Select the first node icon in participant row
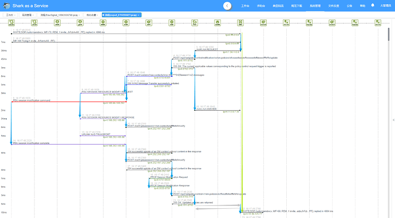The image size is (395, 218). [11, 23]
